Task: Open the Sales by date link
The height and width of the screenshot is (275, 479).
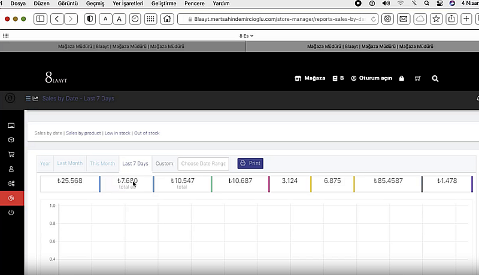Action: pos(48,133)
